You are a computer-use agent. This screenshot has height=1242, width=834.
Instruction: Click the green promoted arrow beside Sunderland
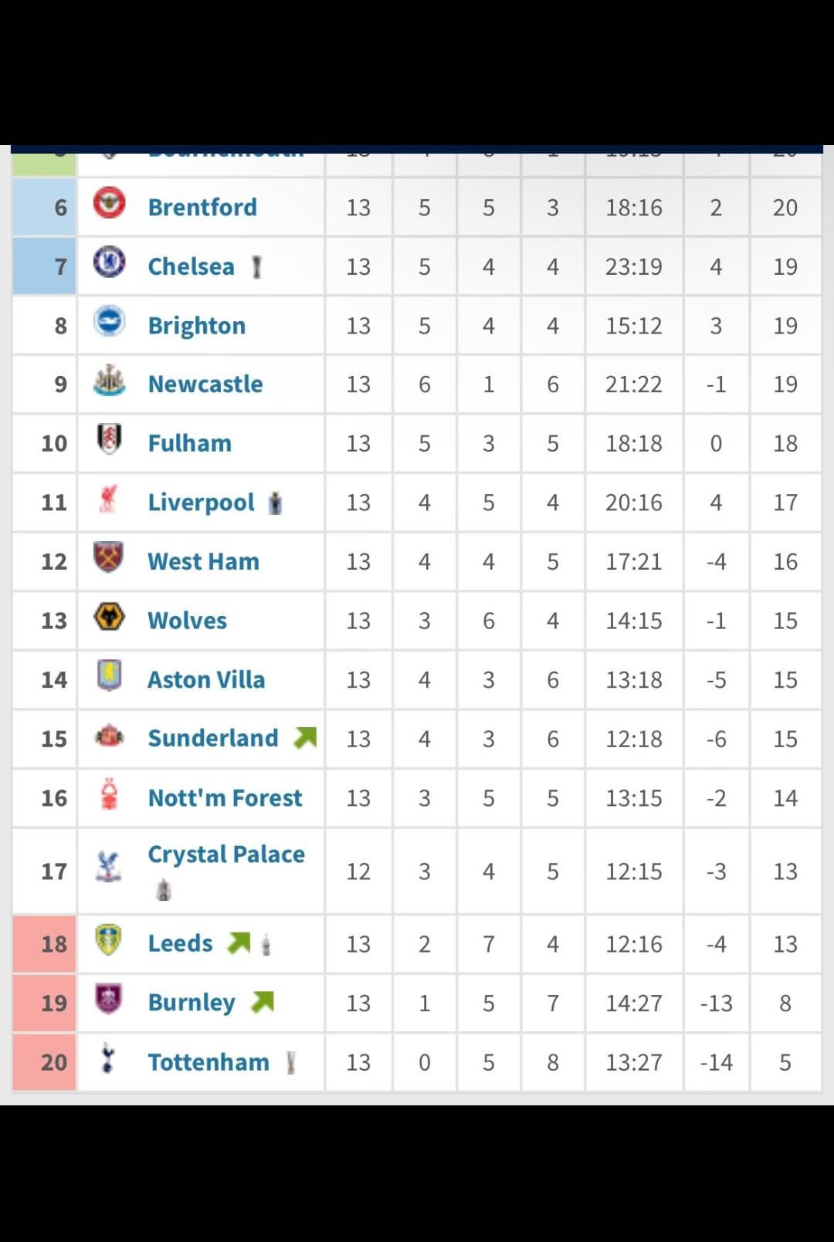click(x=305, y=738)
